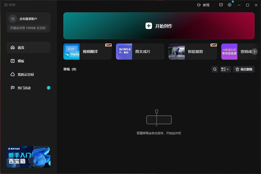Click the 热门活动 notification badge 7
This screenshot has width=261, height=174.
click(49, 88)
